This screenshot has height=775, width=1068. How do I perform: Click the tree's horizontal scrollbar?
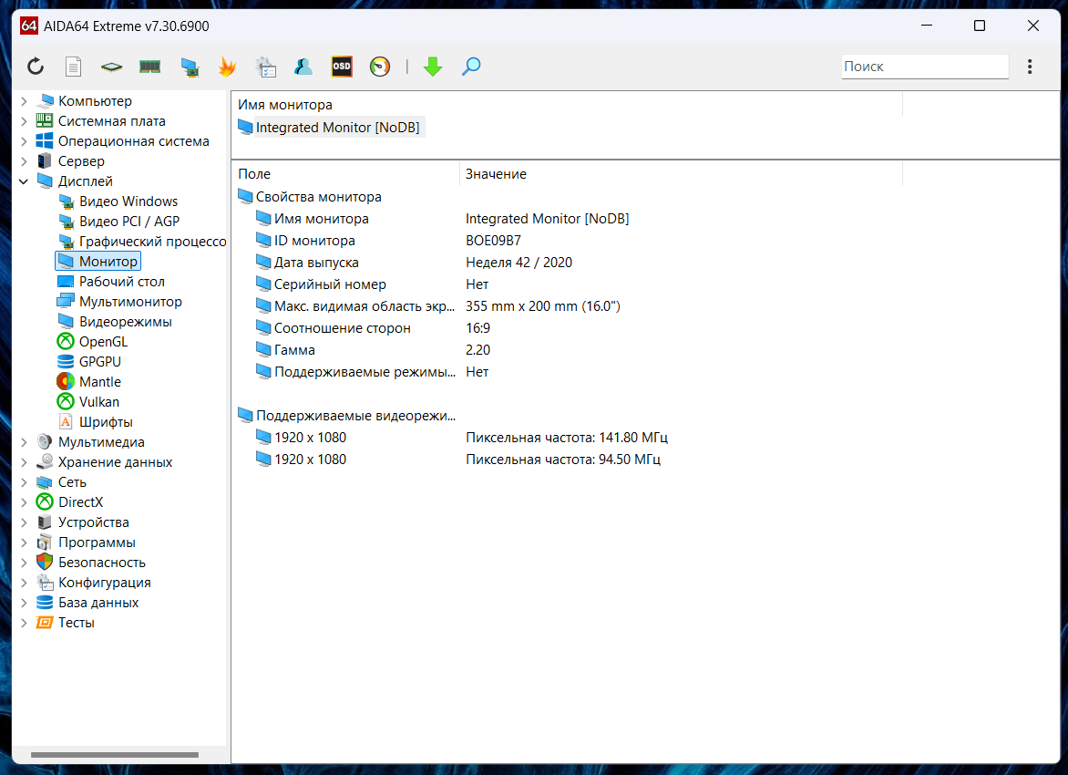point(115,755)
